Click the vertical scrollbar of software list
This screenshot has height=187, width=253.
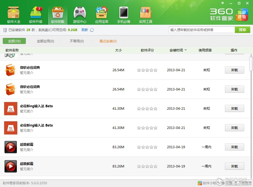[251, 63]
